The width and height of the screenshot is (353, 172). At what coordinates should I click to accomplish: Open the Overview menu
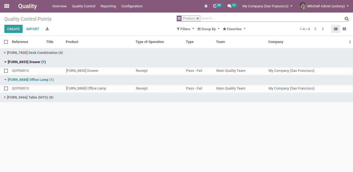coord(60,6)
